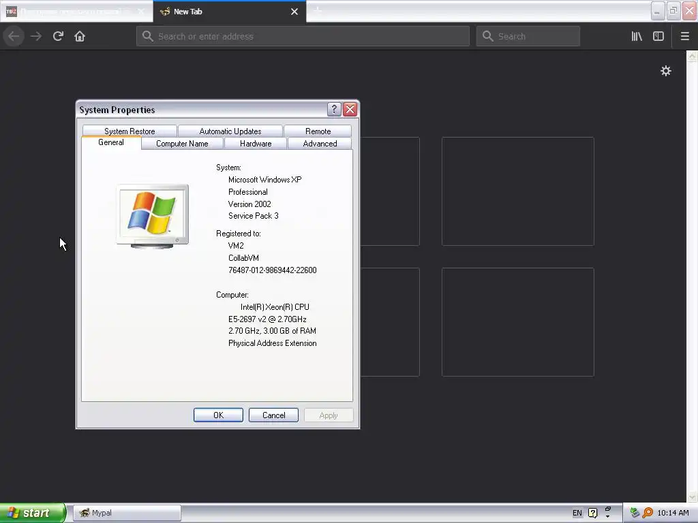Focus the browser Search box
The image size is (698, 523).
[x=528, y=36]
